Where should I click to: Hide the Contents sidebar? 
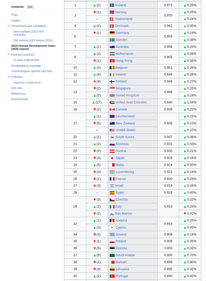coord(30,7)
